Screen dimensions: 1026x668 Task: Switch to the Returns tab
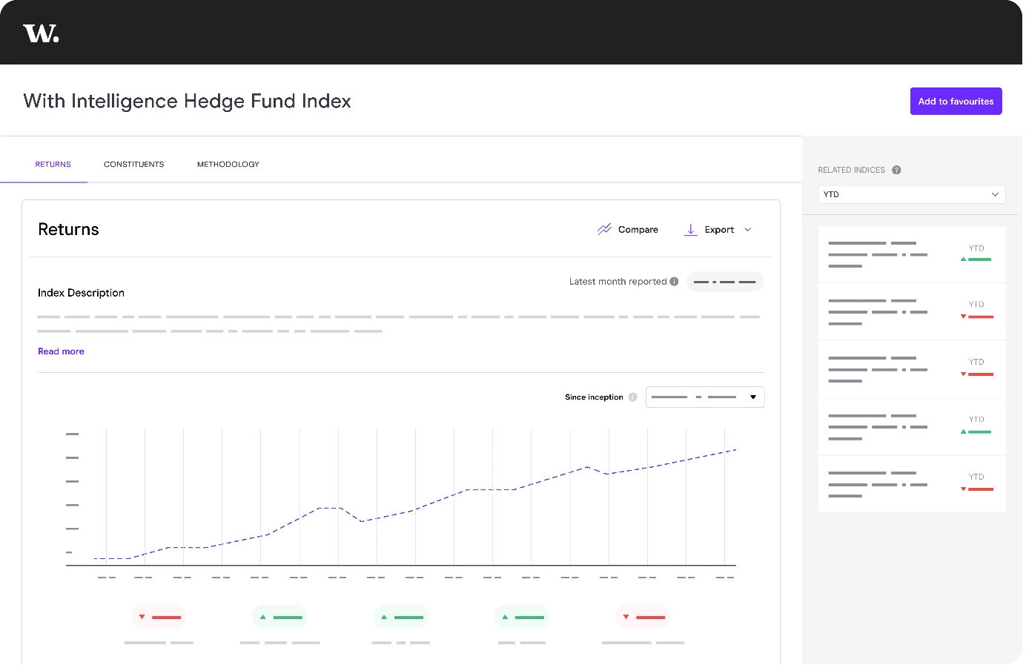(x=53, y=165)
